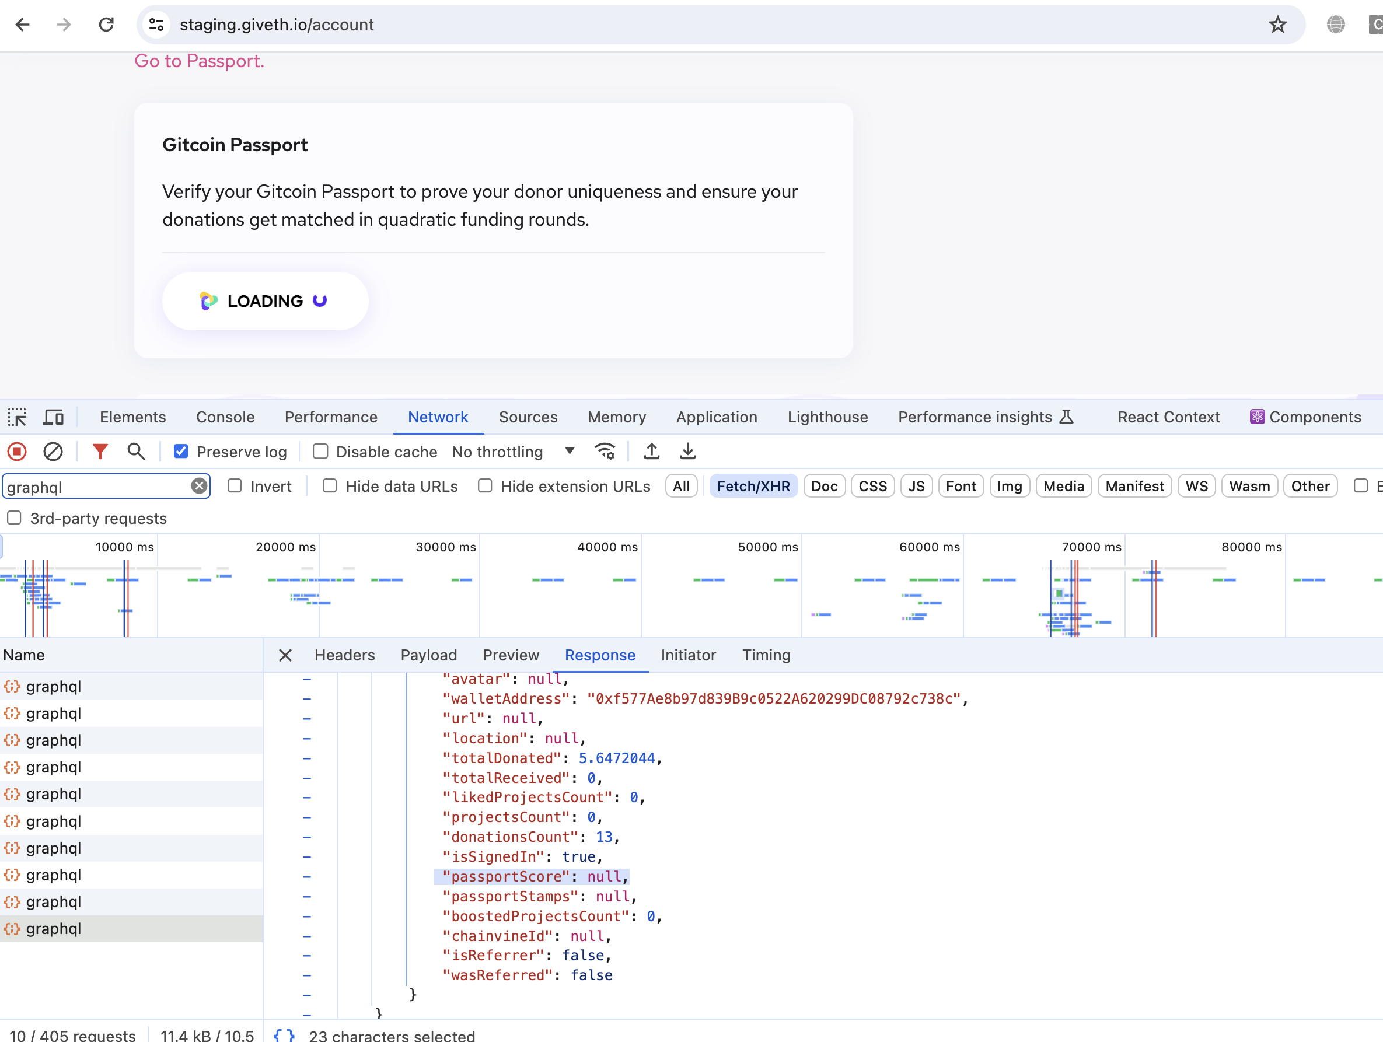
Task: Open the No throttling dropdown
Action: click(513, 452)
